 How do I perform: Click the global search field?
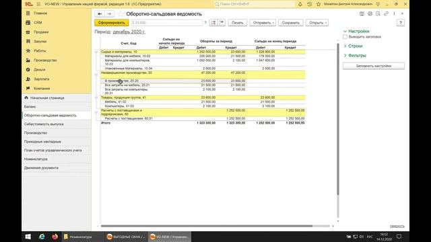255,4
